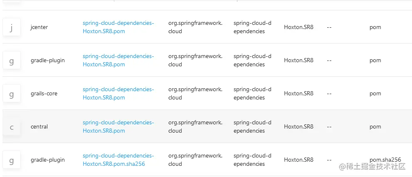The height and width of the screenshot is (177, 412).
Task: Select the jcenter repository name
Action: [39, 27]
